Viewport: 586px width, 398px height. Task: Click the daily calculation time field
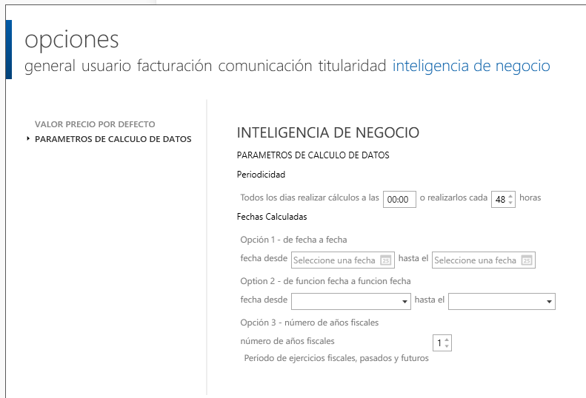[399, 200]
